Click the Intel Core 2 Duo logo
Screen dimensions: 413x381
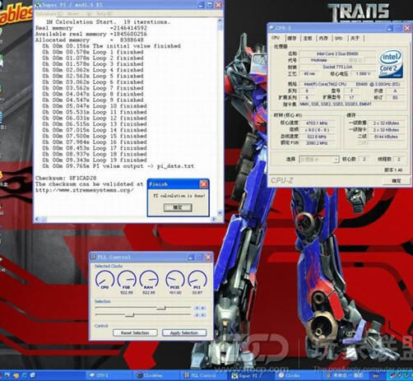391,63
